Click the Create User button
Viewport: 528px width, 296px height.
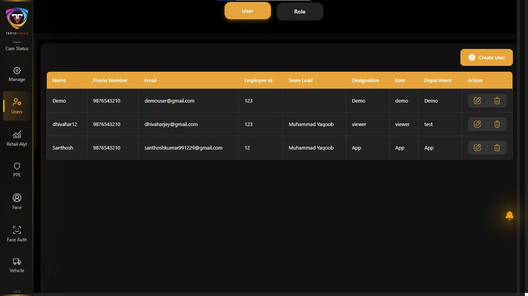[486, 57]
